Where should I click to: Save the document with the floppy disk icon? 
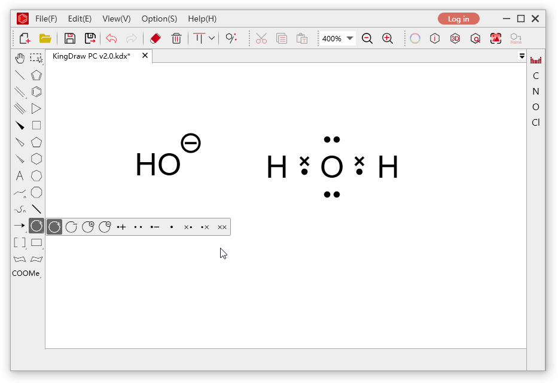70,38
